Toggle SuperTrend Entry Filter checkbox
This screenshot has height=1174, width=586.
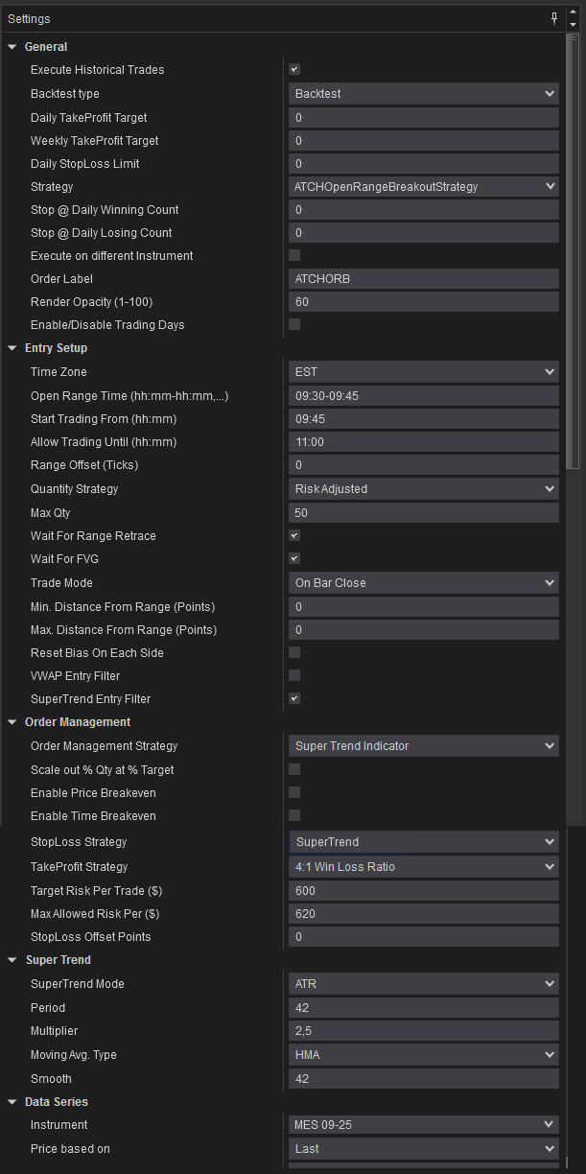click(x=294, y=698)
